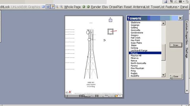Select Pine Mountain in the tower list
This screenshot has height=106, width=190.
[x=137, y=68]
